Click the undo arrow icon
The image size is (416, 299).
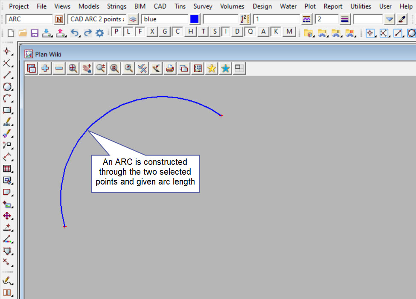(74, 33)
